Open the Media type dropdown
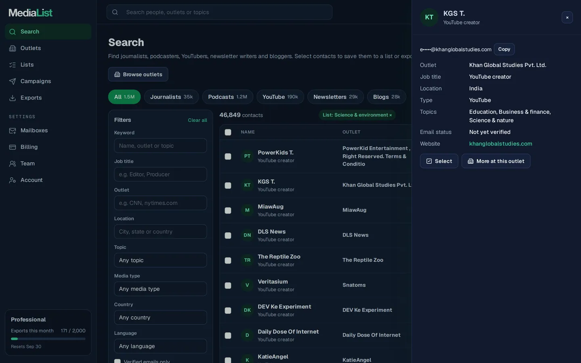 (x=161, y=289)
